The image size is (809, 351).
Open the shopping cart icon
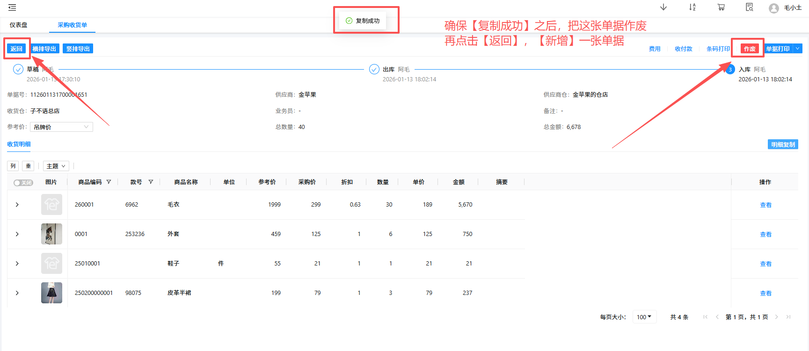click(721, 7)
